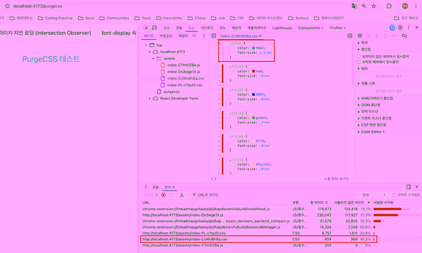Image resolution: width=422 pixels, height=253 pixels.
Task: Pretty print with curly braces icon
Action: pyautogui.click(x=214, y=179)
